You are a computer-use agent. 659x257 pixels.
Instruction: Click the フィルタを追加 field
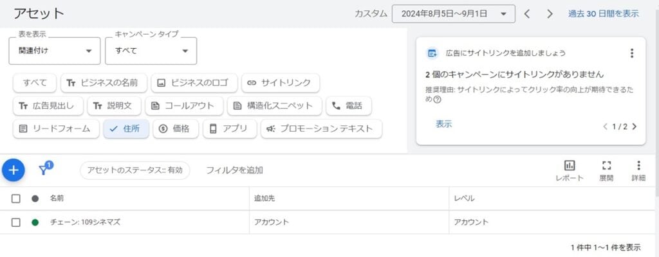click(x=234, y=170)
